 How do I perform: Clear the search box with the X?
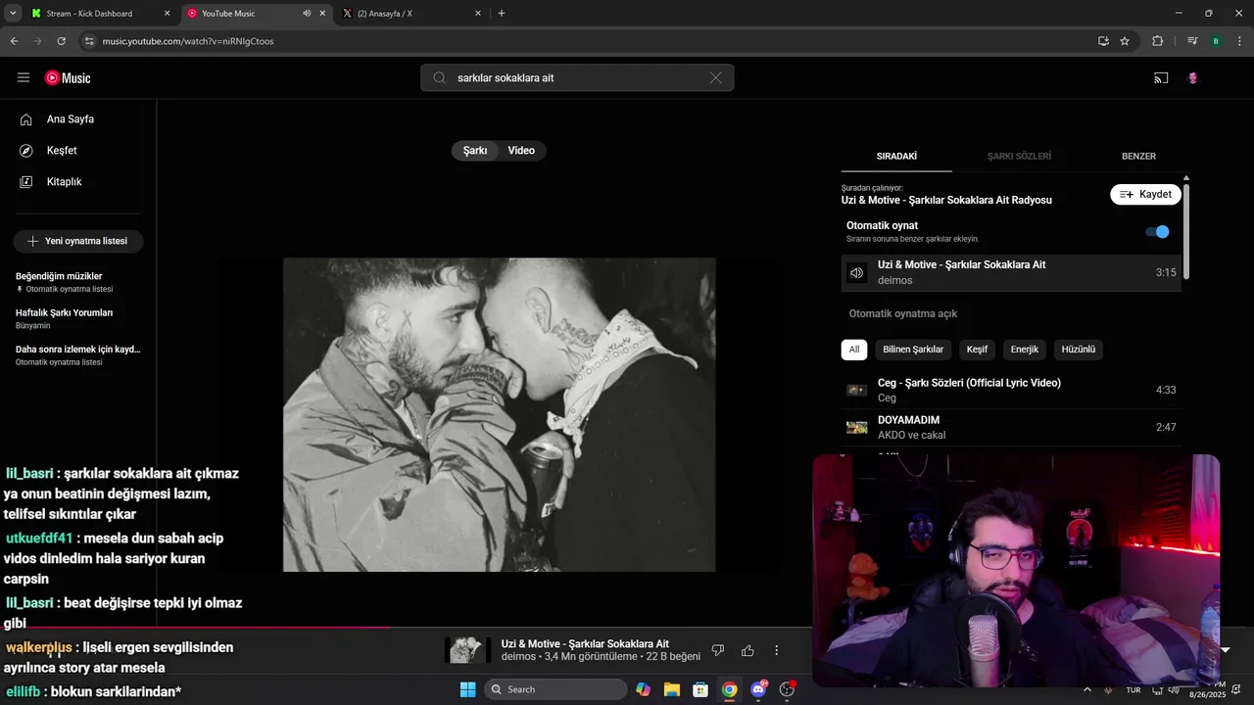coord(715,77)
